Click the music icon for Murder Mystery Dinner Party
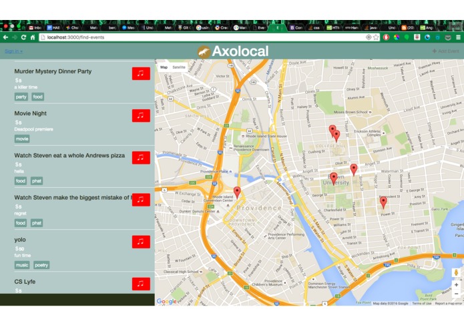The image size is (464, 329). [141, 73]
